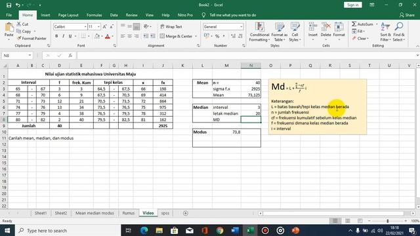The height and width of the screenshot is (236, 420).
Task: Toggle align text right
Action: (136, 36)
